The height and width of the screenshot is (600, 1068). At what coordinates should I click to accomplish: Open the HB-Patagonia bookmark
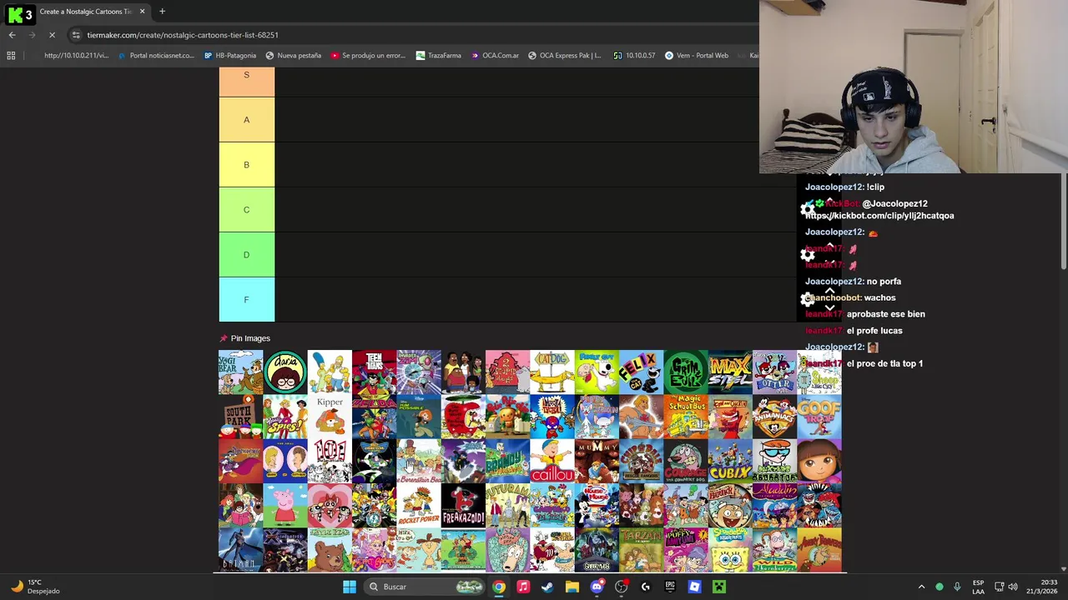click(229, 56)
